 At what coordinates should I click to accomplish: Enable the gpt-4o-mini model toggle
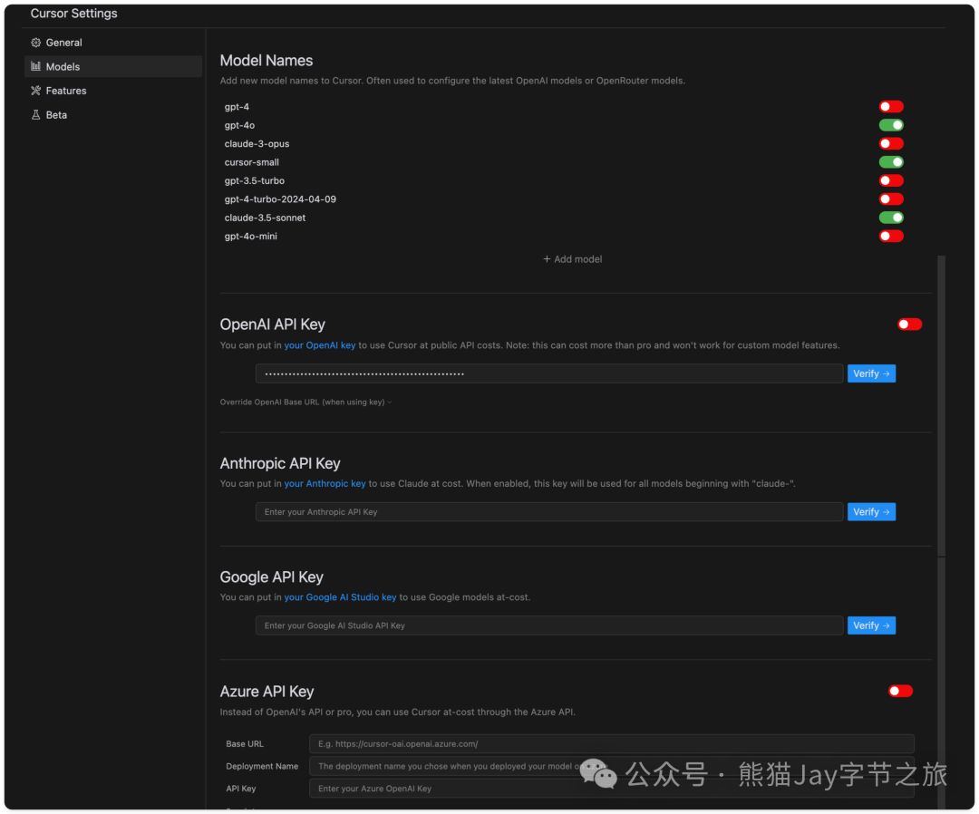890,236
